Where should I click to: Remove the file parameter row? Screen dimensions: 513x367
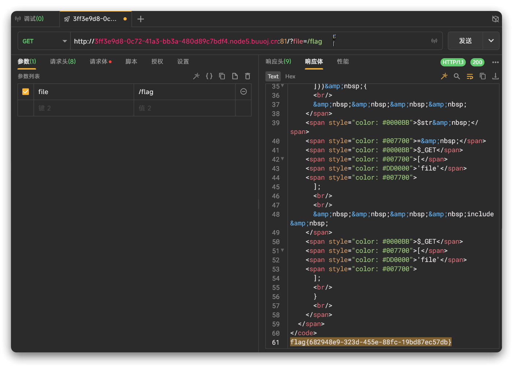point(244,91)
